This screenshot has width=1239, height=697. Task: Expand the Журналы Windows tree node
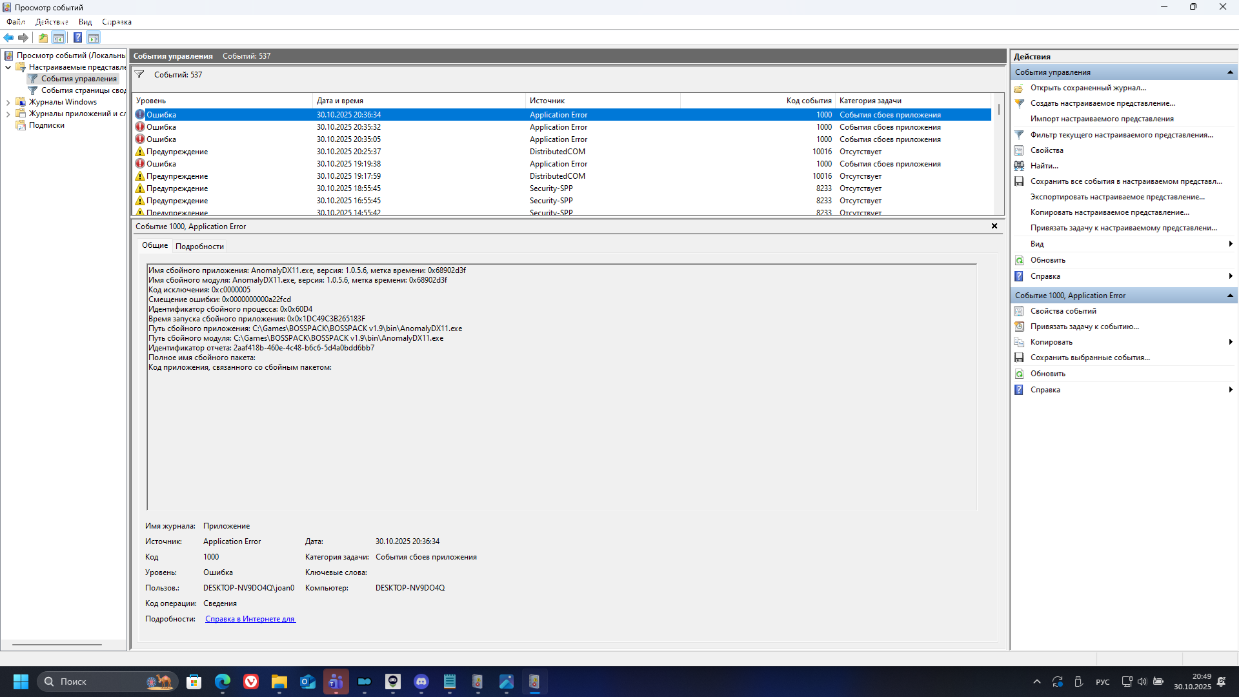point(8,102)
